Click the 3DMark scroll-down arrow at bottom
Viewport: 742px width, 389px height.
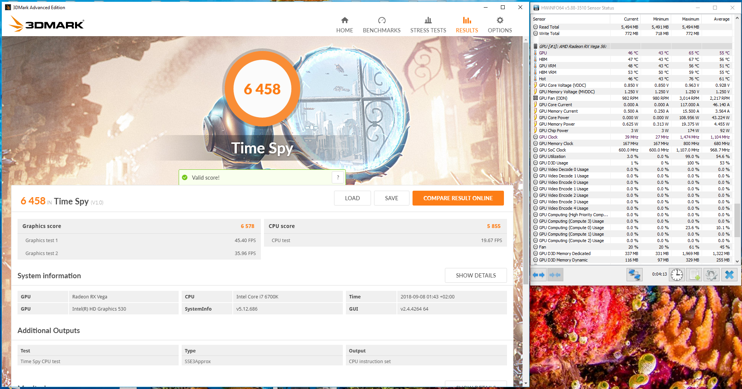coord(526,383)
